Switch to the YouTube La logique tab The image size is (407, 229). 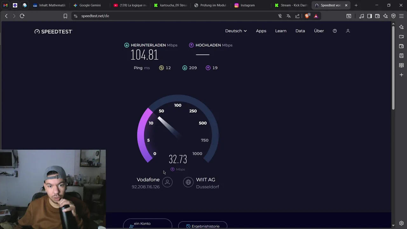point(130,5)
